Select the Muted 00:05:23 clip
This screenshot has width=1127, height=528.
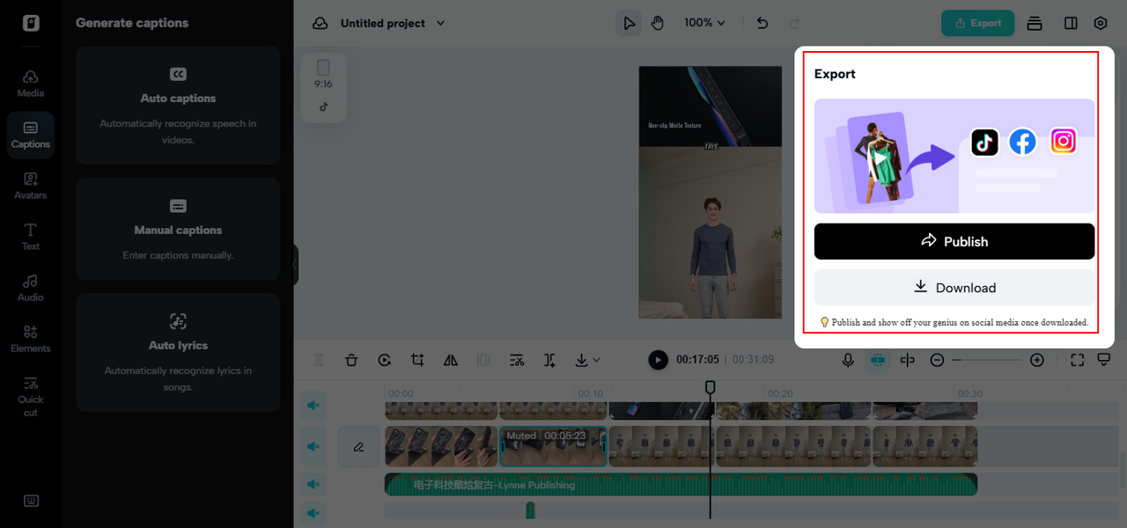click(553, 446)
